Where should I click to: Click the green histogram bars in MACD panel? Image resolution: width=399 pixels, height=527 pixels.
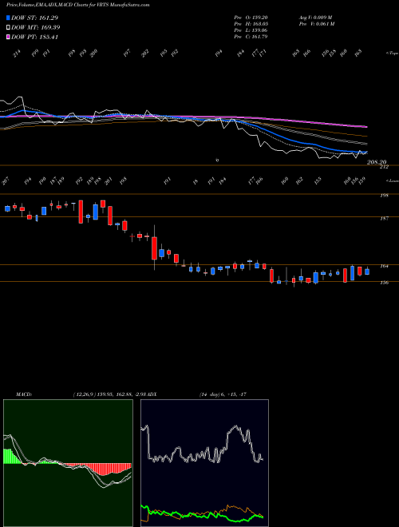coord(10,457)
